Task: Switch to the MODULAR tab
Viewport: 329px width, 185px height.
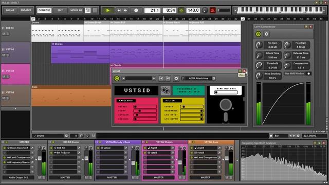Action: tap(76, 10)
